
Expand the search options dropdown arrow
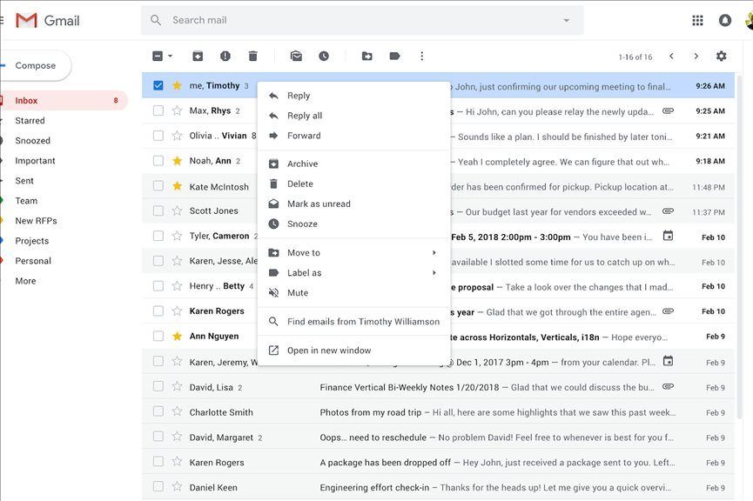pyautogui.click(x=567, y=20)
